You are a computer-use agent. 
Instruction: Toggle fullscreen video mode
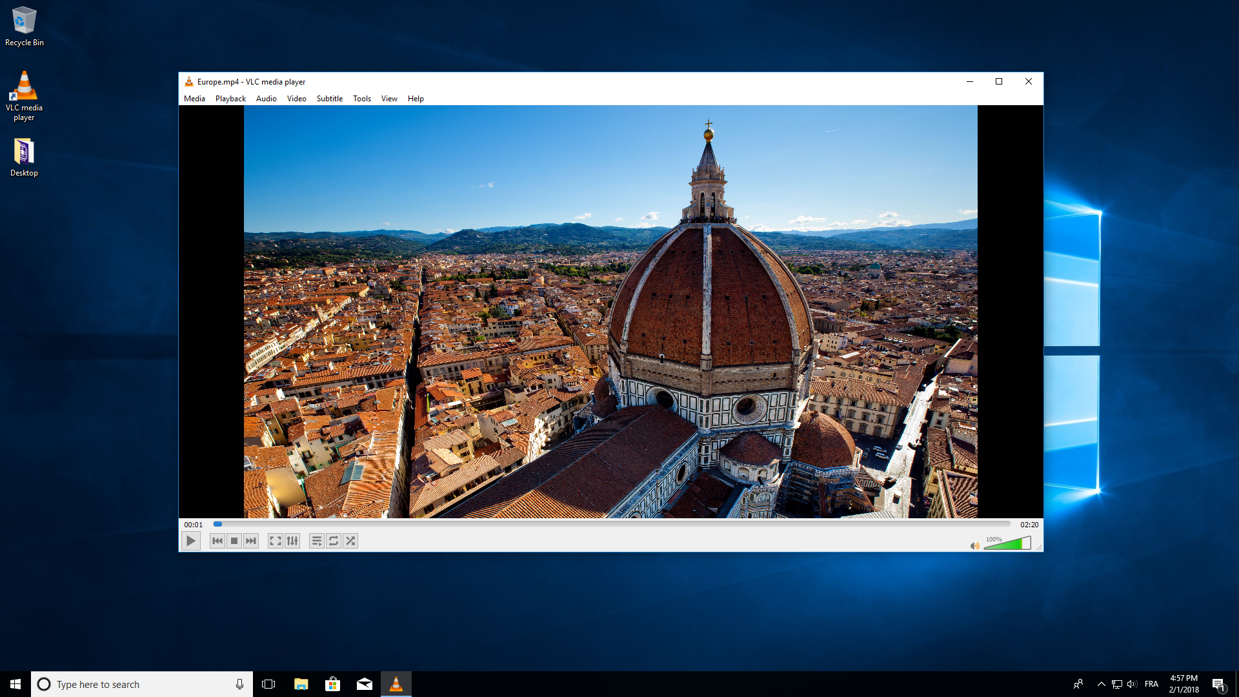coord(276,541)
